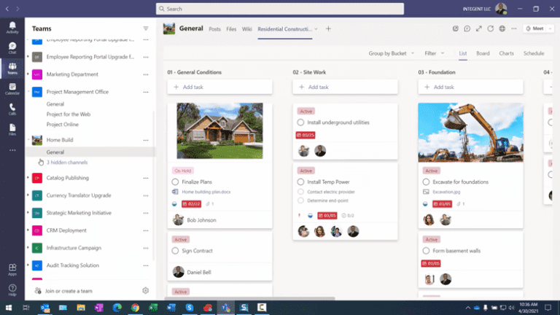Screen dimensions: 560x315
Task: Open more options ellipsis in tab header
Action: click(x=513, y=28)
